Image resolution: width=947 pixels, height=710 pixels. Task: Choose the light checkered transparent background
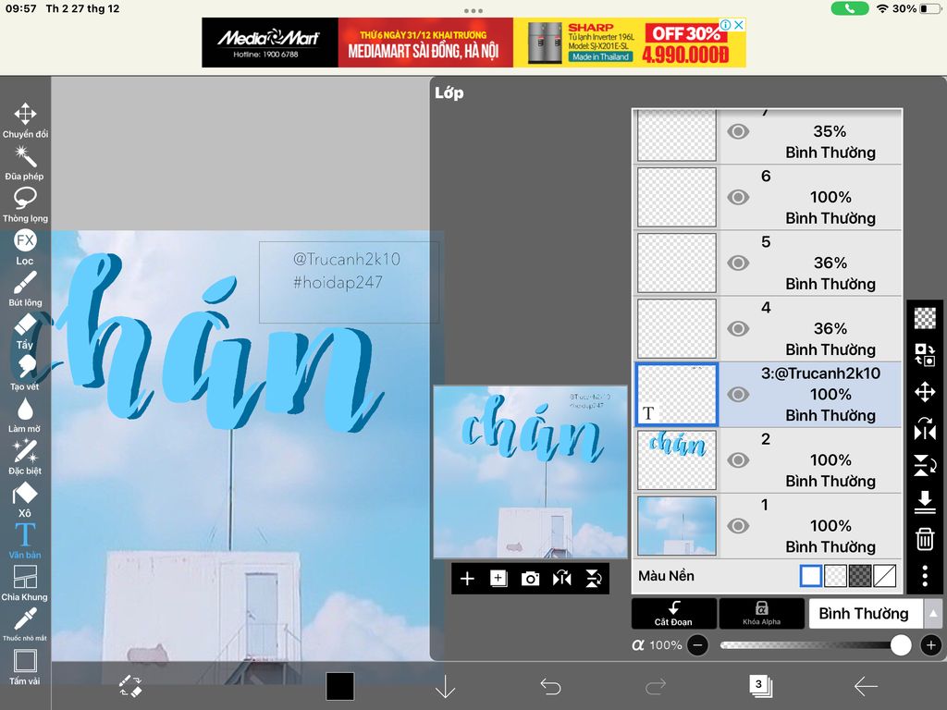point(835,576)
